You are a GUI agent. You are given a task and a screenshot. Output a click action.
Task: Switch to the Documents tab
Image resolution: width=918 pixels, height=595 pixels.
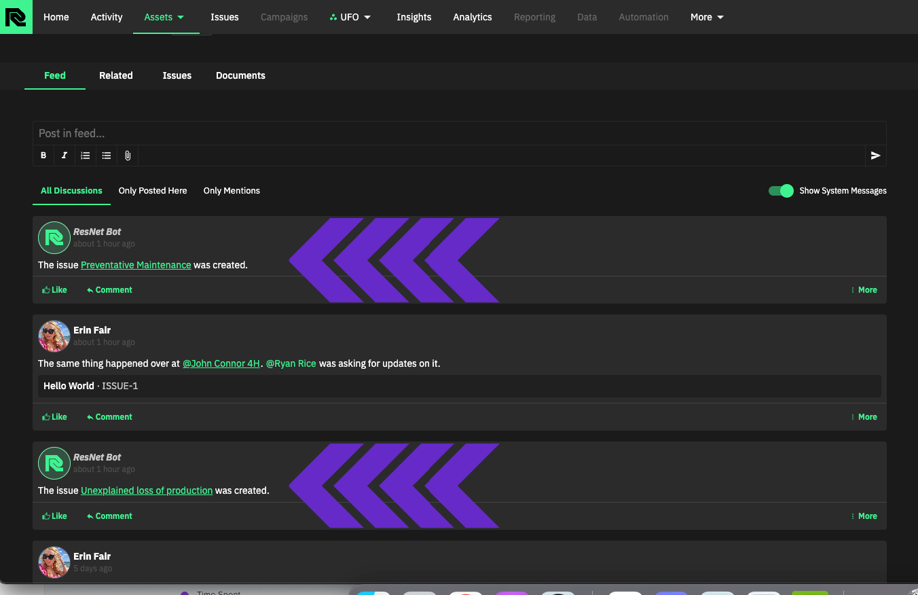(x=240, y=75)
